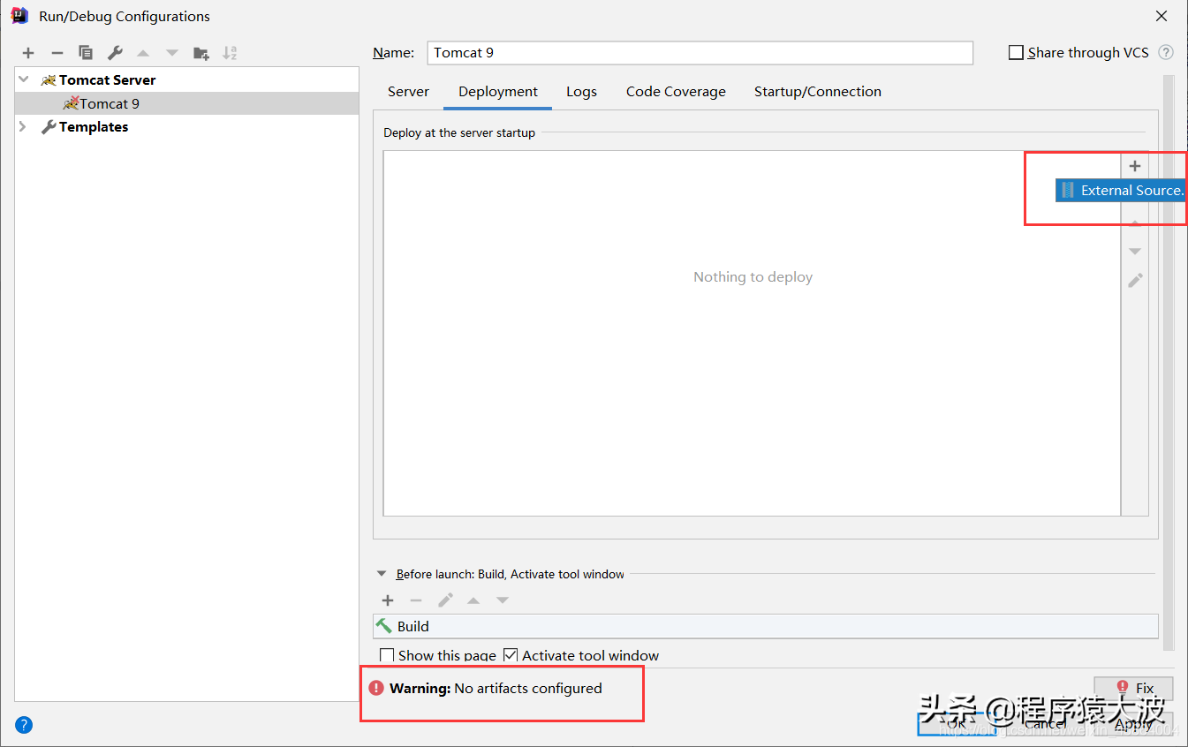Viewport: 1188px width, 747px height.
Task: Switch to the Server tab
Action: [408, 92]
